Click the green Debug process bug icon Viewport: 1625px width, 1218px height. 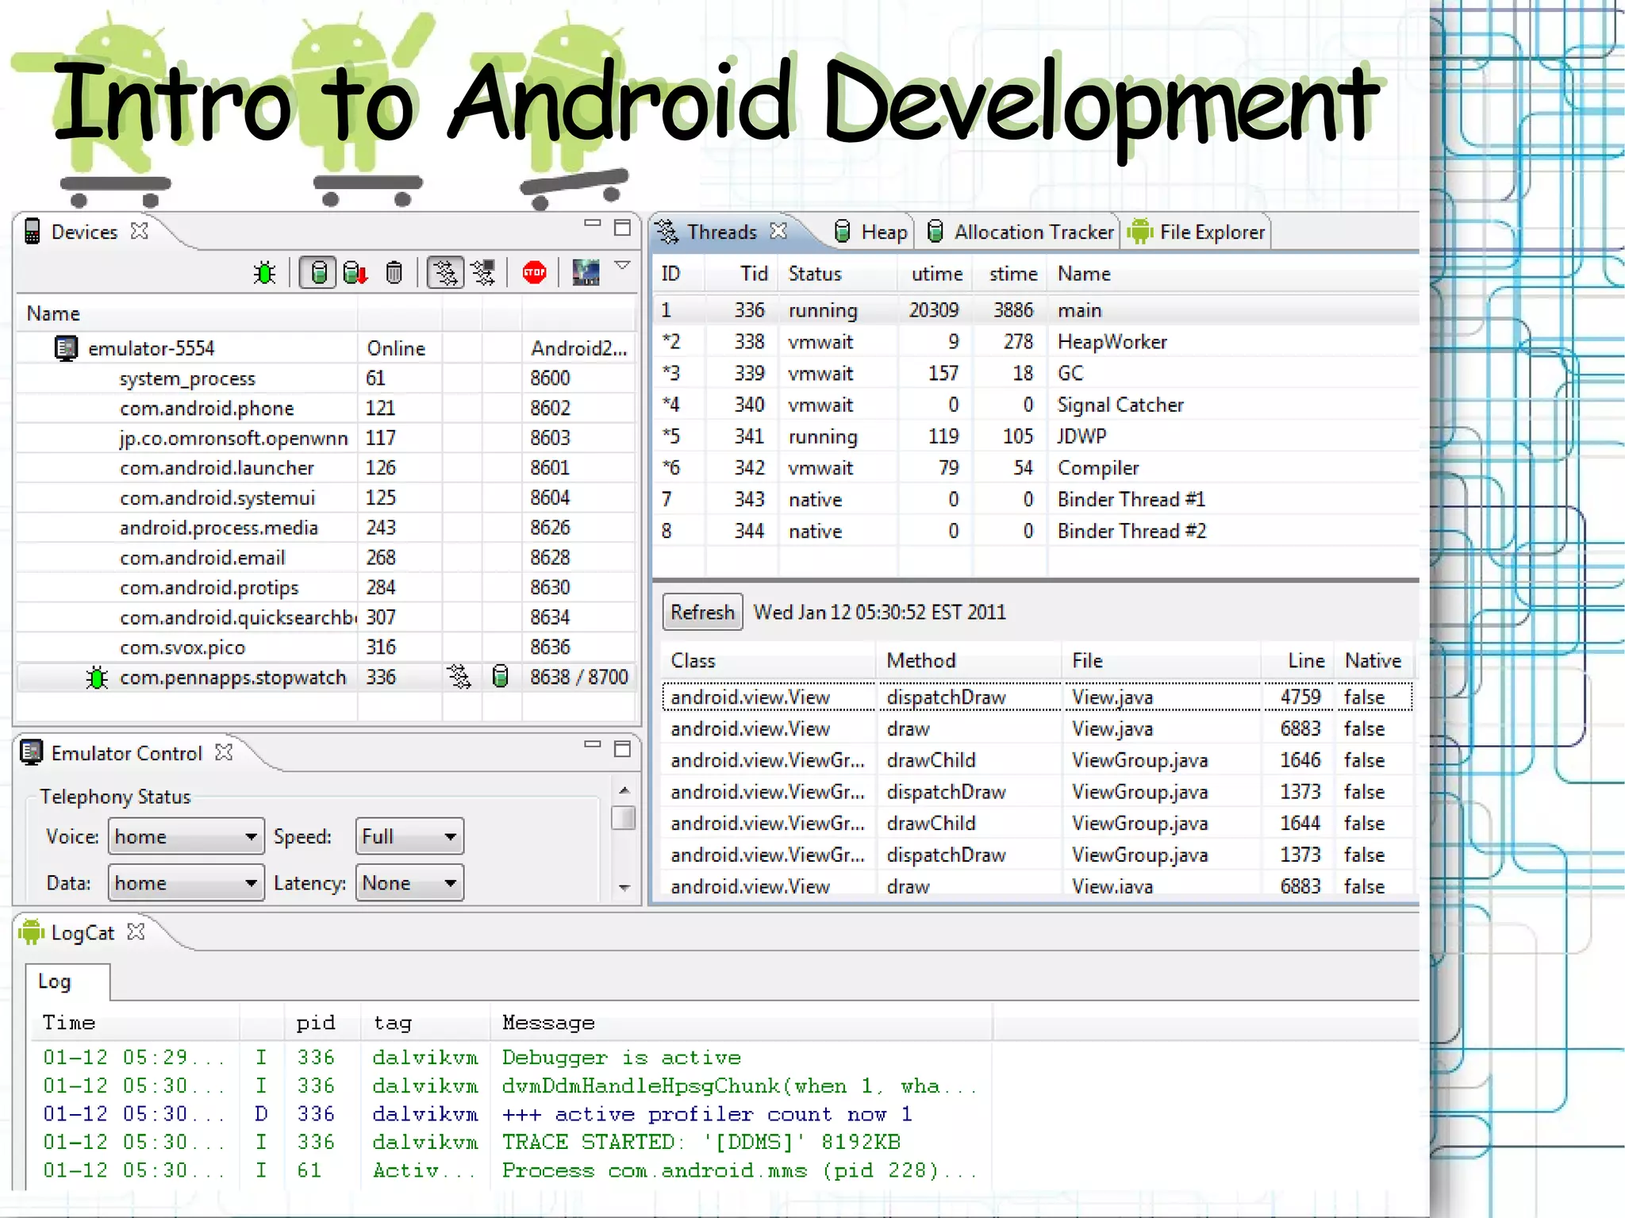264,273
